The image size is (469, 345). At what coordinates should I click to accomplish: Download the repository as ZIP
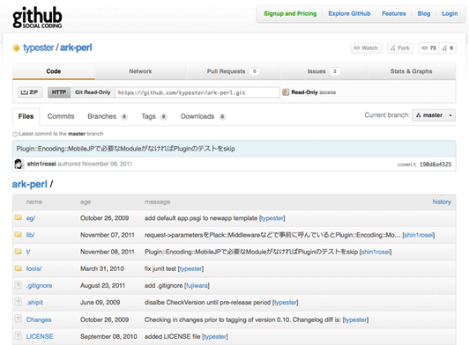tap(30, 92)
